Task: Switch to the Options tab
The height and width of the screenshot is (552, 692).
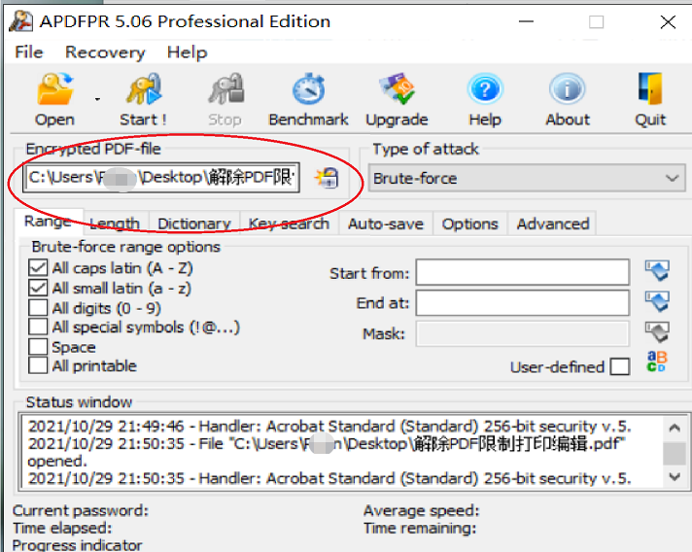Action: tap(470, 224)
